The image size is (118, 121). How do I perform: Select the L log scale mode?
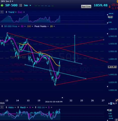111,104
